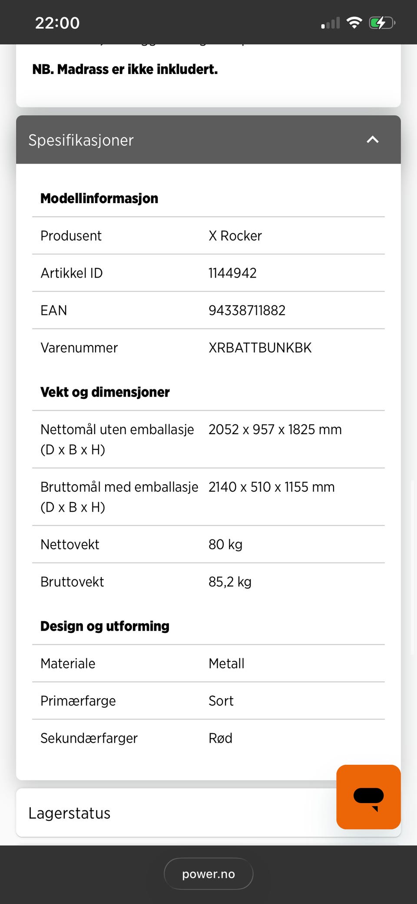
Task: Select the Modellinformasjon section heading
Action: (99, 198)
